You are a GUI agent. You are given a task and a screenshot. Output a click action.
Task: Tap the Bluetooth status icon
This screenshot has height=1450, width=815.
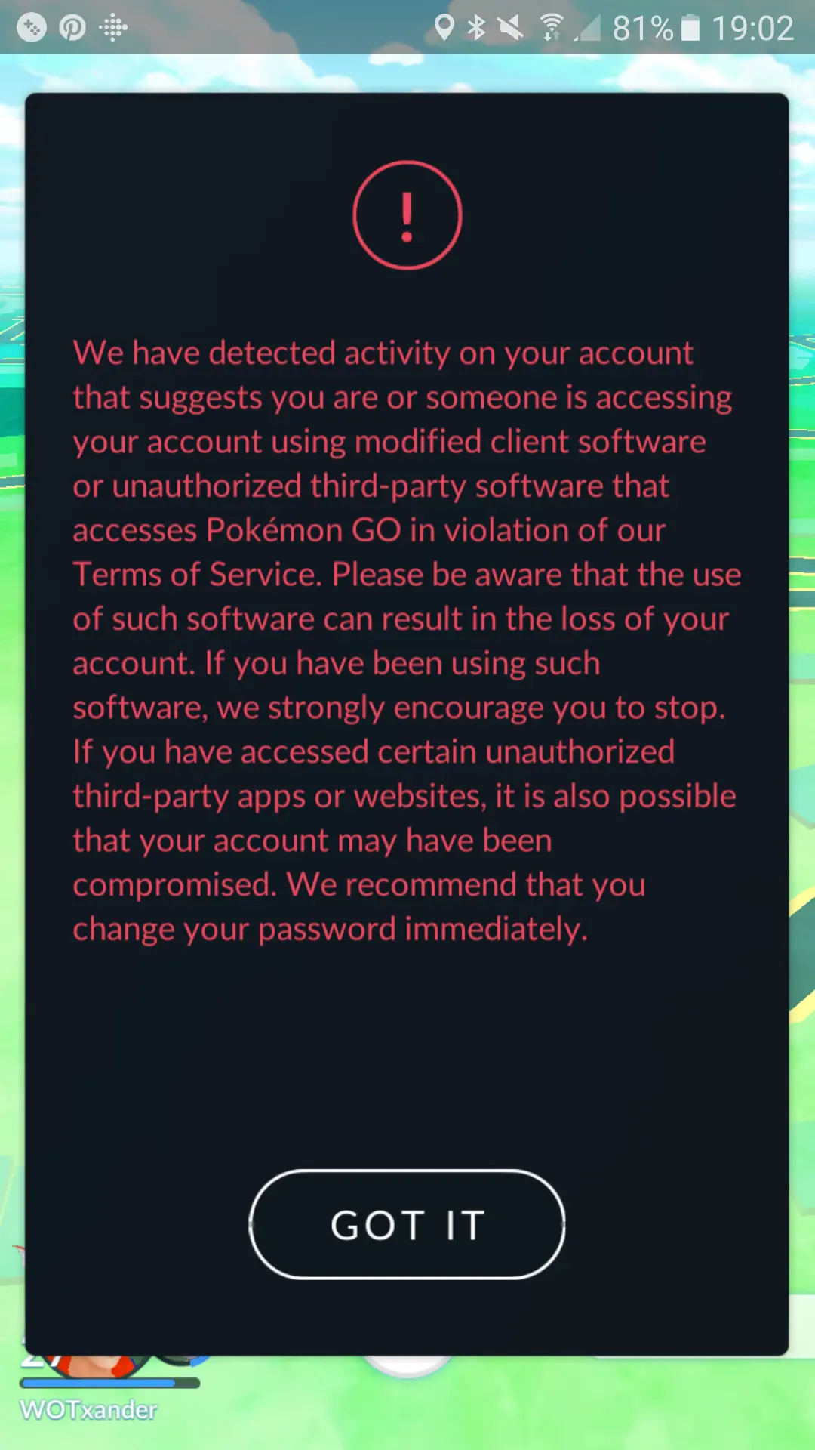point(476,28)
